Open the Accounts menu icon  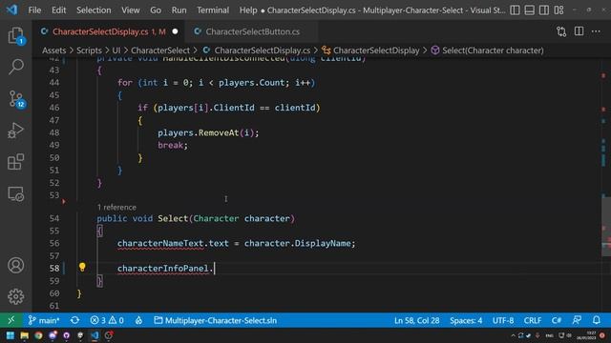tap(16, 265)
